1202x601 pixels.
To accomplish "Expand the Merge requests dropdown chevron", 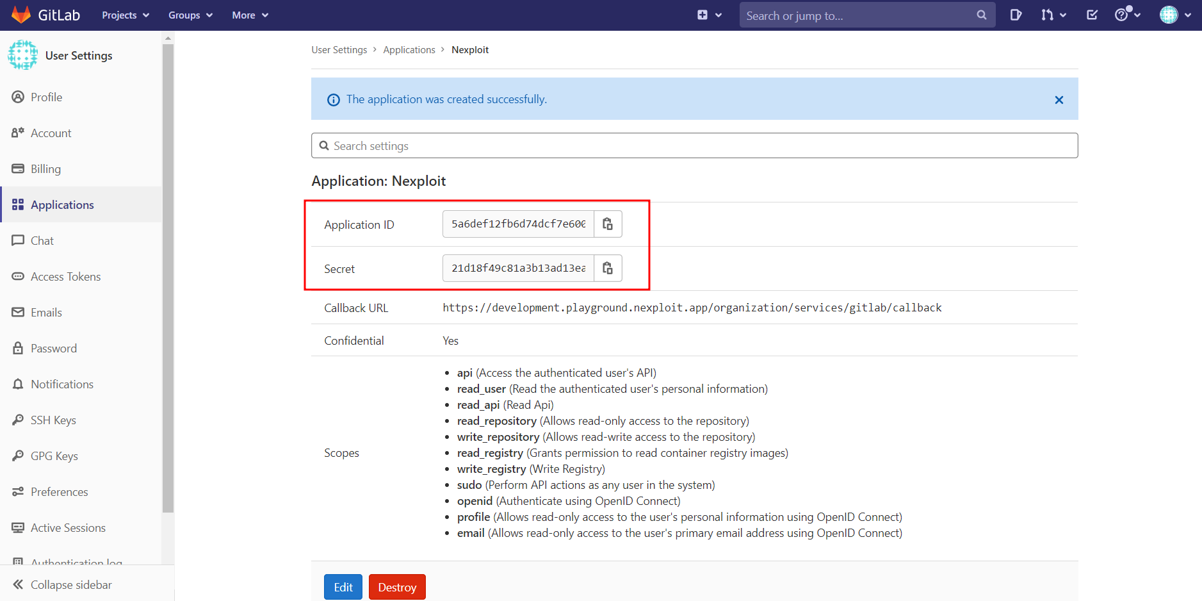I will pos(1063,15).
